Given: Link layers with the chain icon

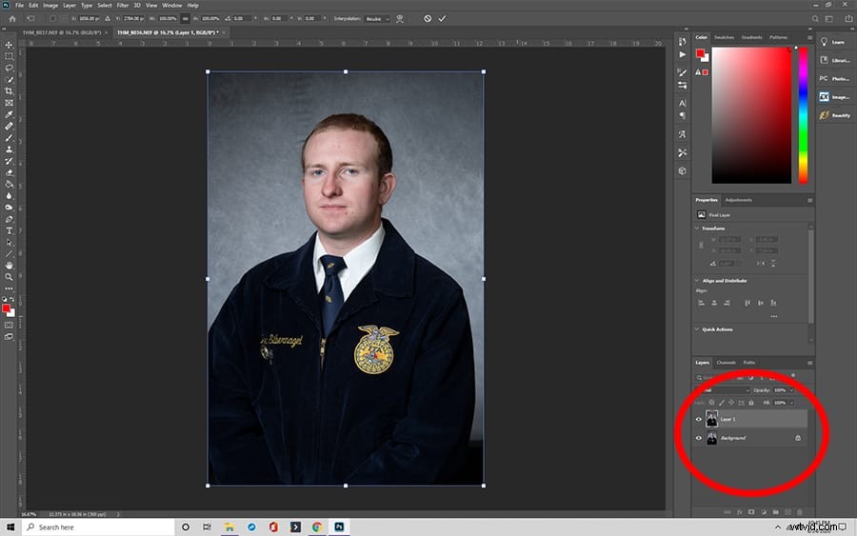Looking at the screenshot, I should pyautogui.click(x=727, y=512).
